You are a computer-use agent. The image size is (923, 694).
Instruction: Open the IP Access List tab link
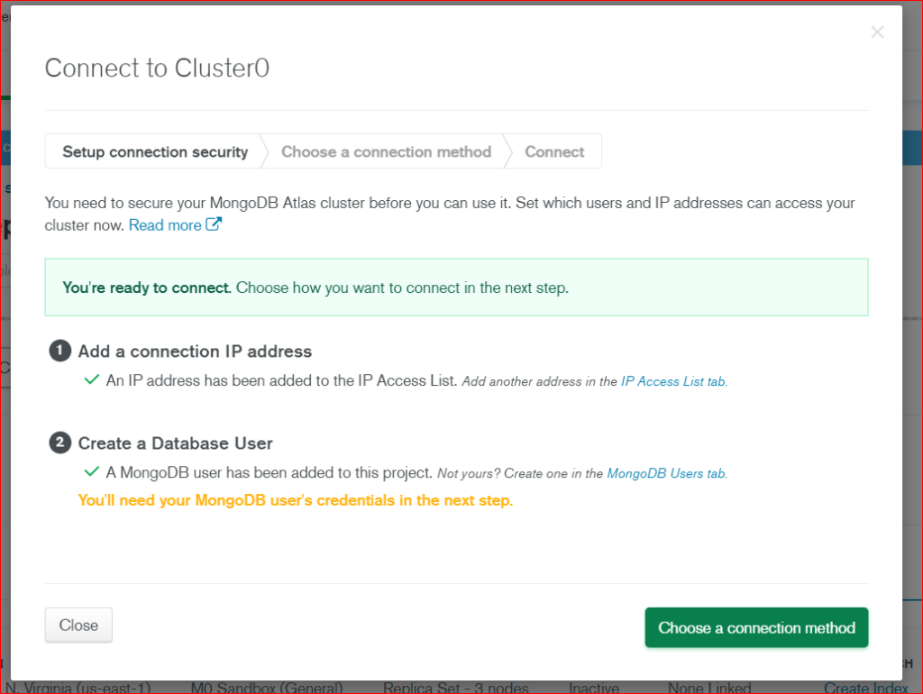(x=672, y=381)
